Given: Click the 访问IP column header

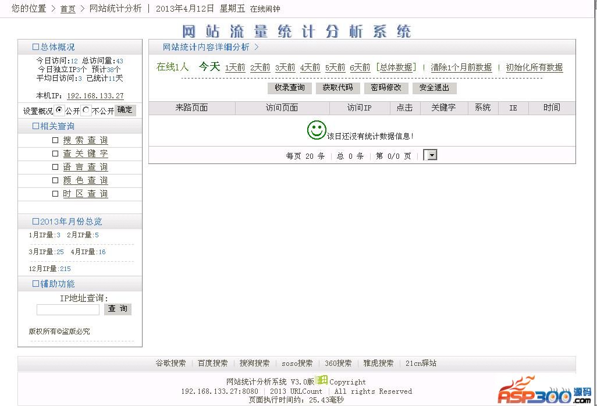Looking at the screenshot, I should [x=359, y=108].
